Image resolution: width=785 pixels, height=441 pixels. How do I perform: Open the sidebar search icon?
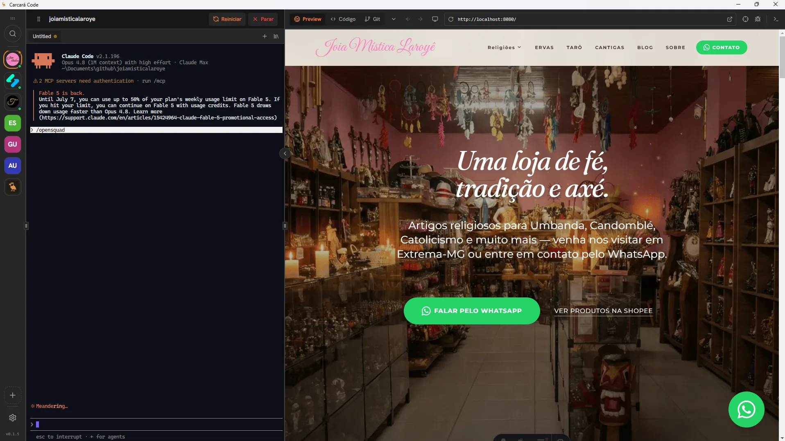click(13, 34)
